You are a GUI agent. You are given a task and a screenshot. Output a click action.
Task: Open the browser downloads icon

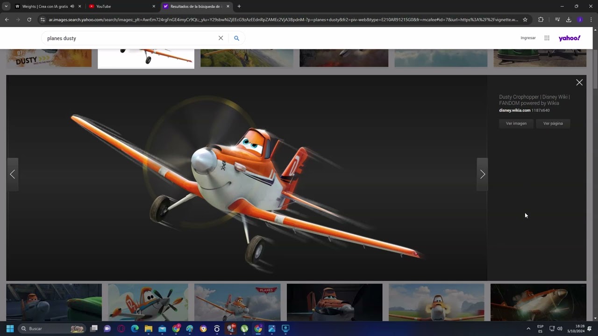tap(569, 20)
